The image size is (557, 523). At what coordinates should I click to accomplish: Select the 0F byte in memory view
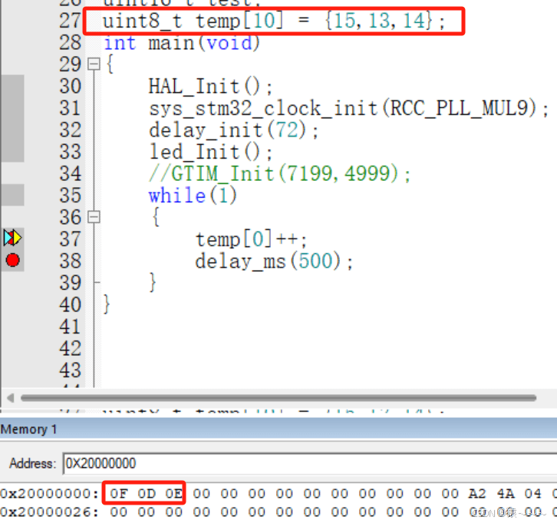[x=119, y=494]
